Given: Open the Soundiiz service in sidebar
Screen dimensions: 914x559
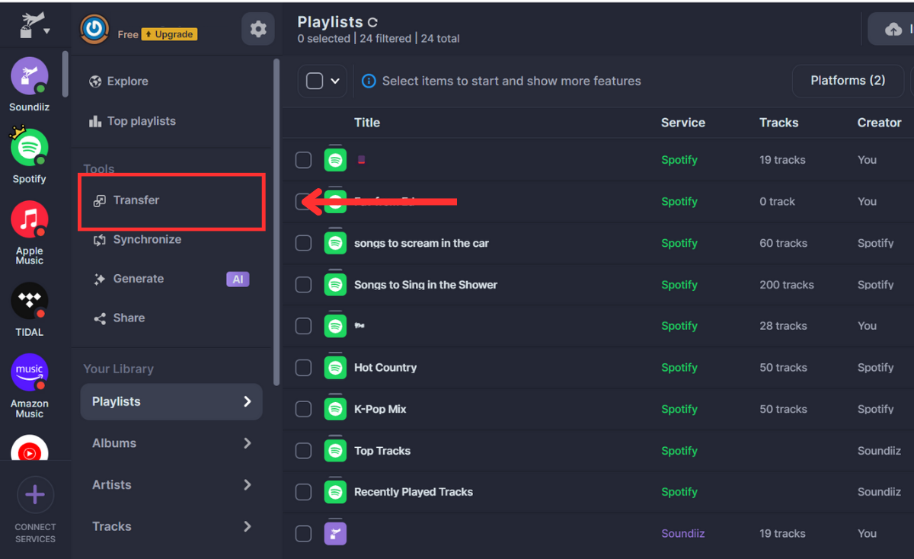Looking at the screenshot, I should (30, 76).
